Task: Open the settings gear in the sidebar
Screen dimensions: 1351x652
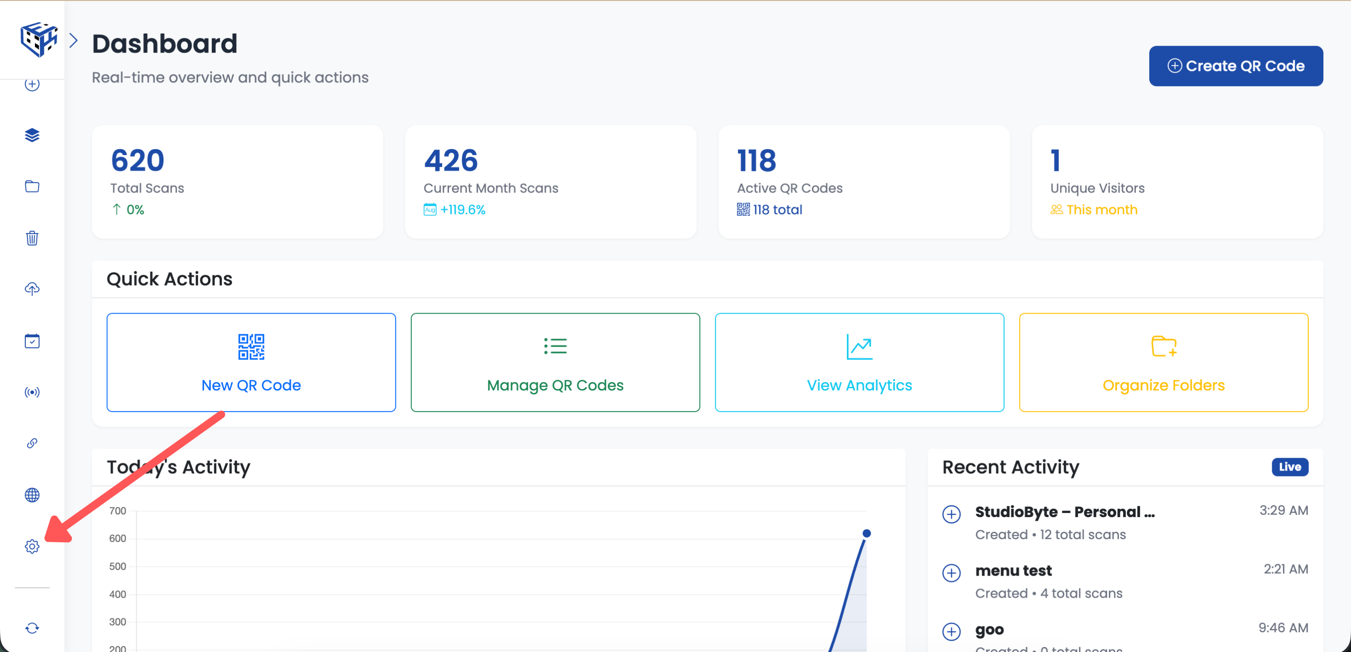Action: [32, 546]
